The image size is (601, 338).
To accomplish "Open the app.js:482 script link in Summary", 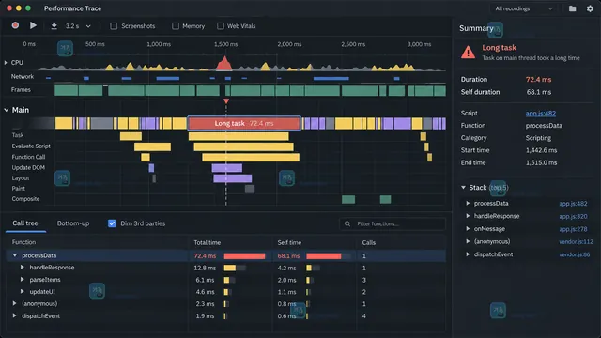I will pyautogui.click(x=541, y=113).
